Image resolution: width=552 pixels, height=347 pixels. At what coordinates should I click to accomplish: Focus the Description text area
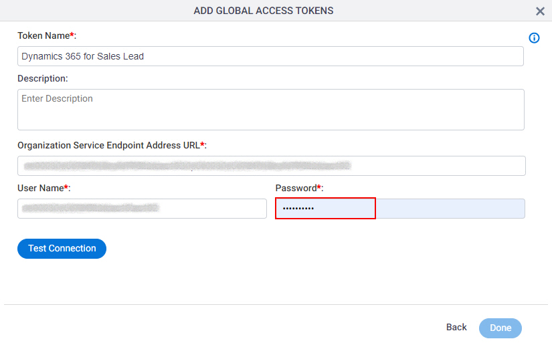pos(271,110)
